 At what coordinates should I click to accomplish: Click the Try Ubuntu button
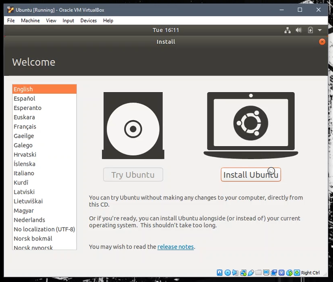coord(133,174)
